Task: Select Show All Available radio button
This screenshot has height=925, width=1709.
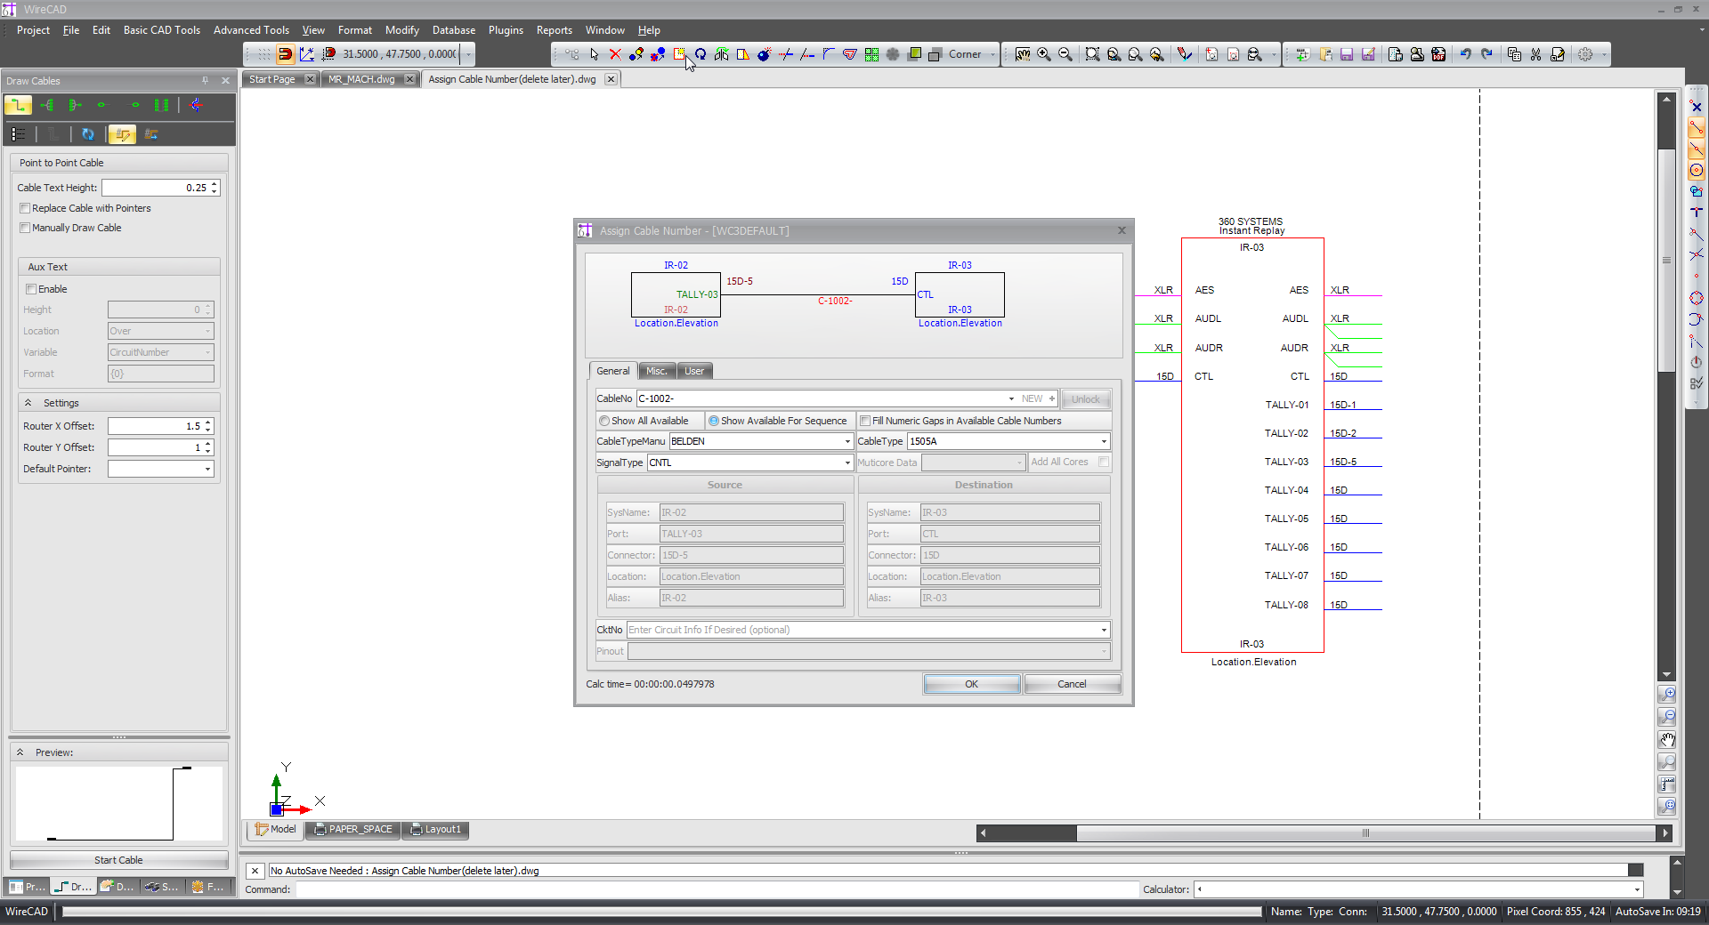Action: click(604, 421)
